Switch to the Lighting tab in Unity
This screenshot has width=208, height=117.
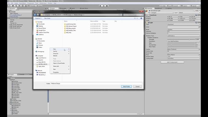(169, 8)
